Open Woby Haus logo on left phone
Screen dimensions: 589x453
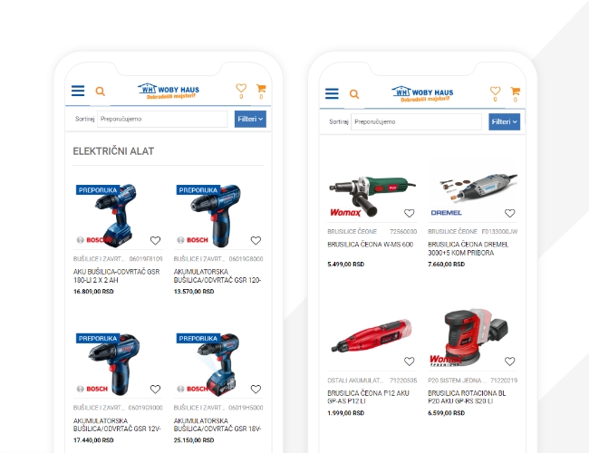click(x=169, y=91)
